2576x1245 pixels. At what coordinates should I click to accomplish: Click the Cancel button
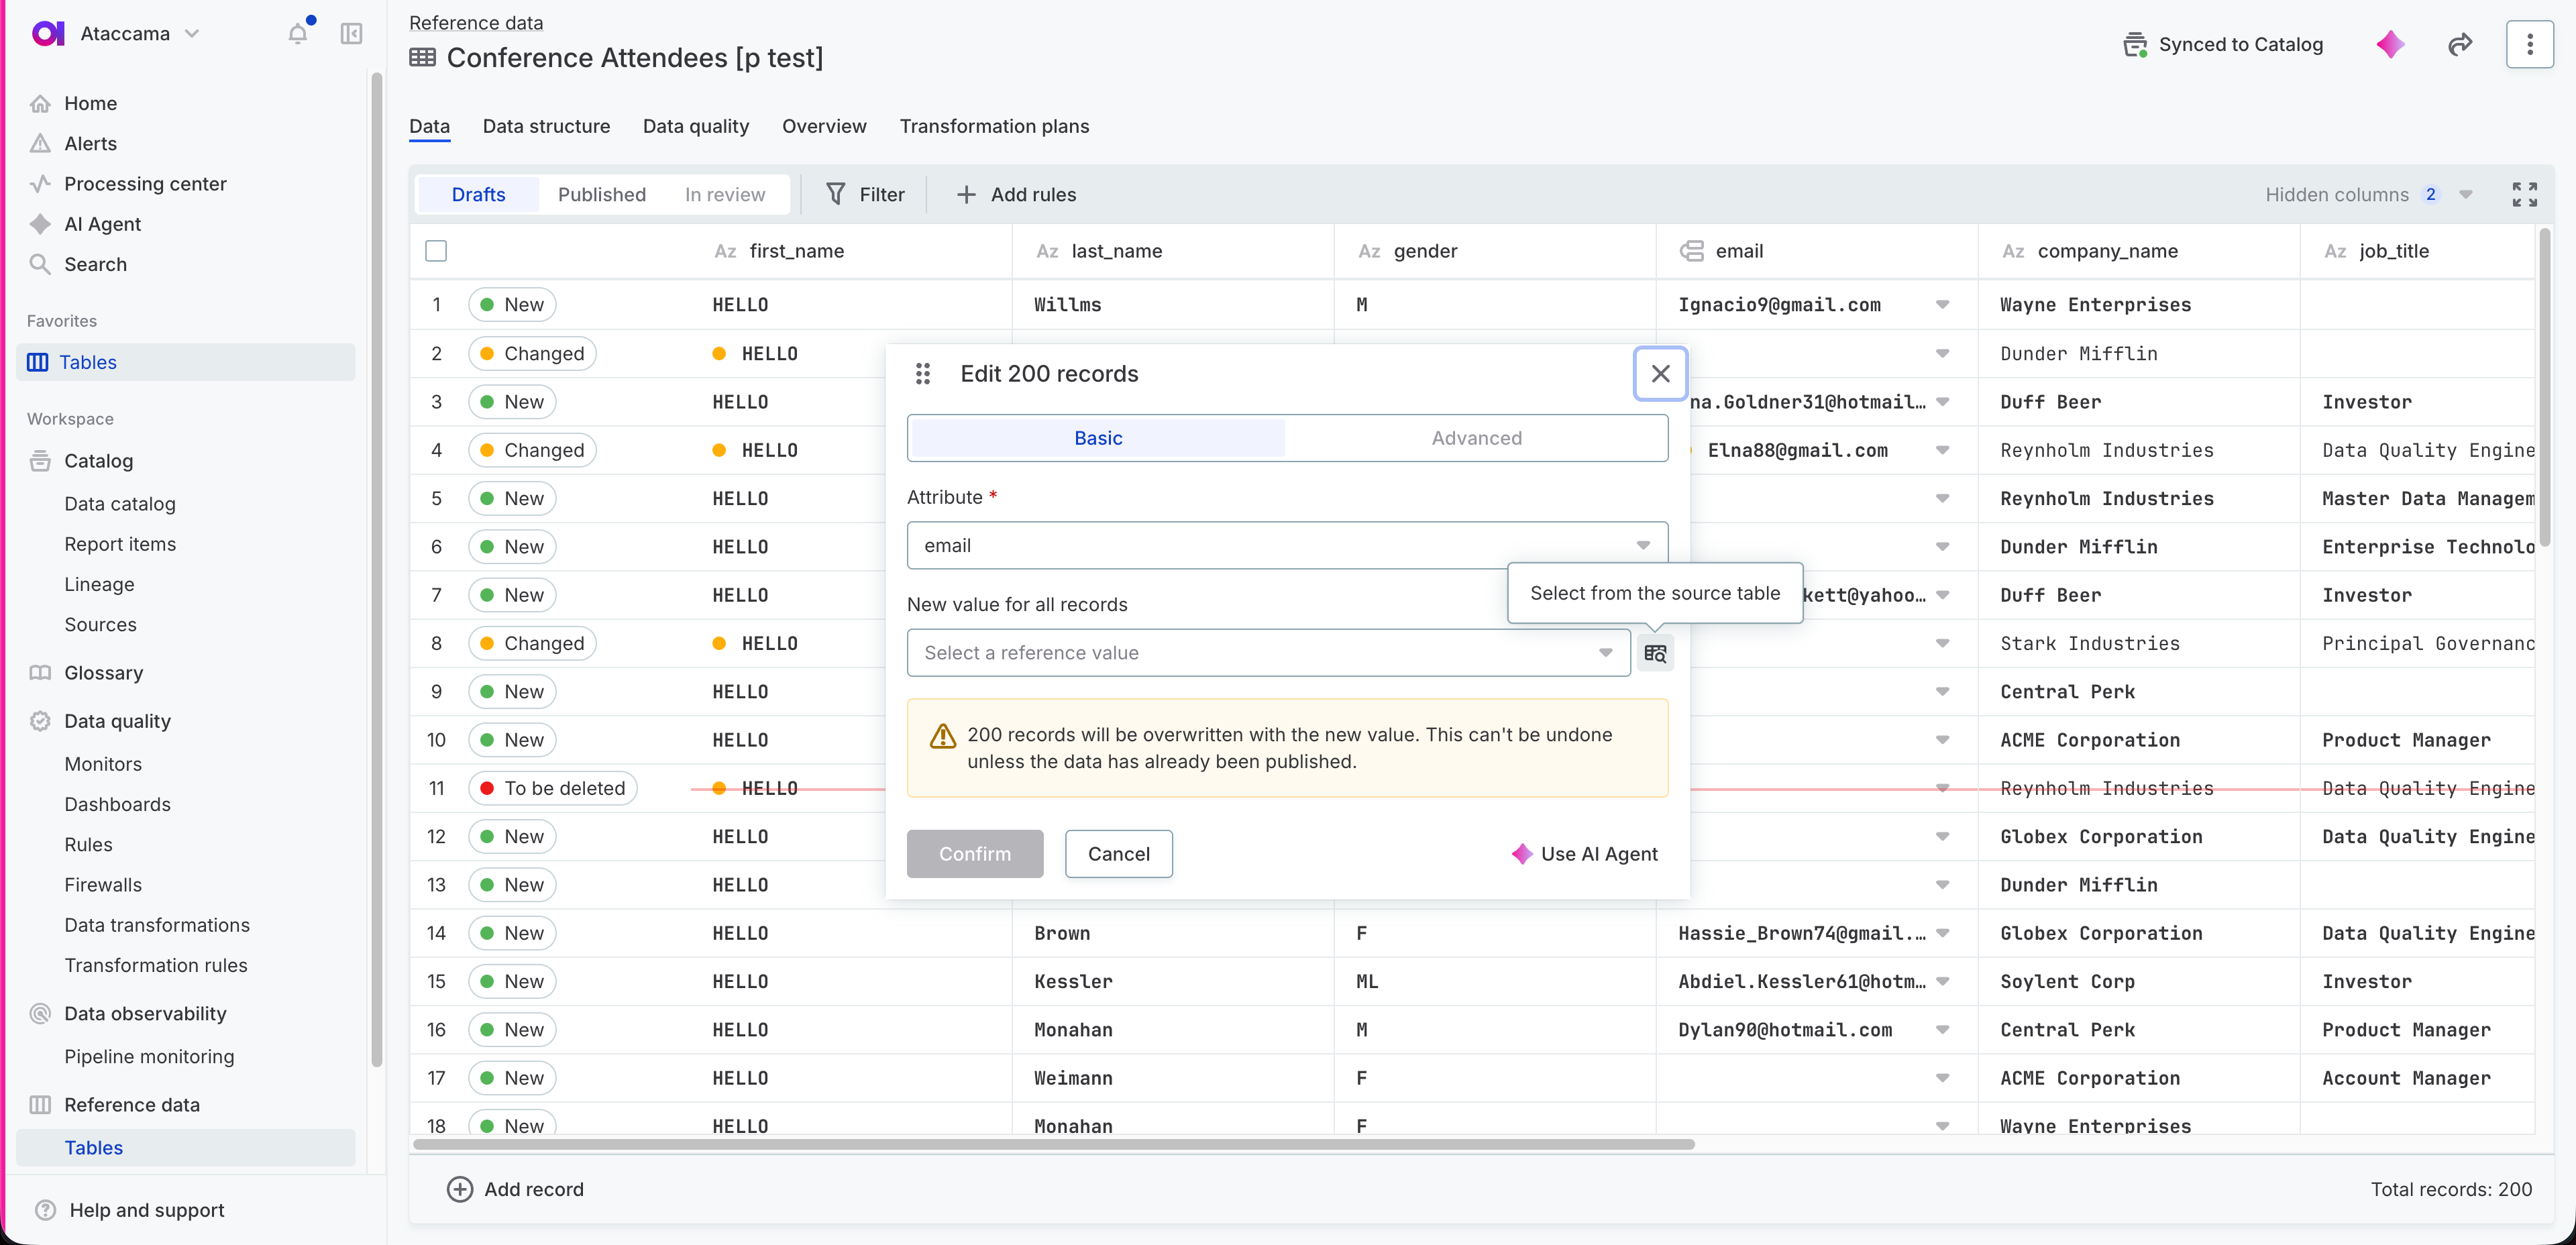pos(1118,853)
